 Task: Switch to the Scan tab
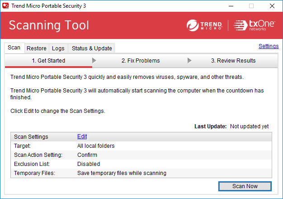pyautogui.click(x=14, y=48)
